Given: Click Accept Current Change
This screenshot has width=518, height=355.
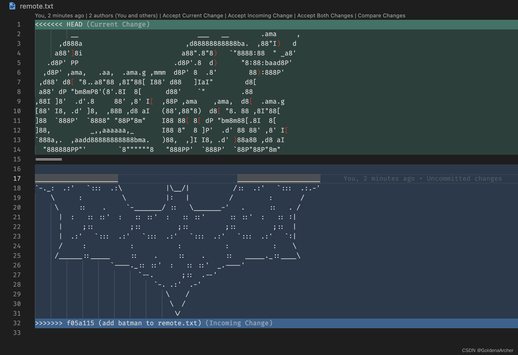Looking at the screenshot, I should click(x=193, y=16).
